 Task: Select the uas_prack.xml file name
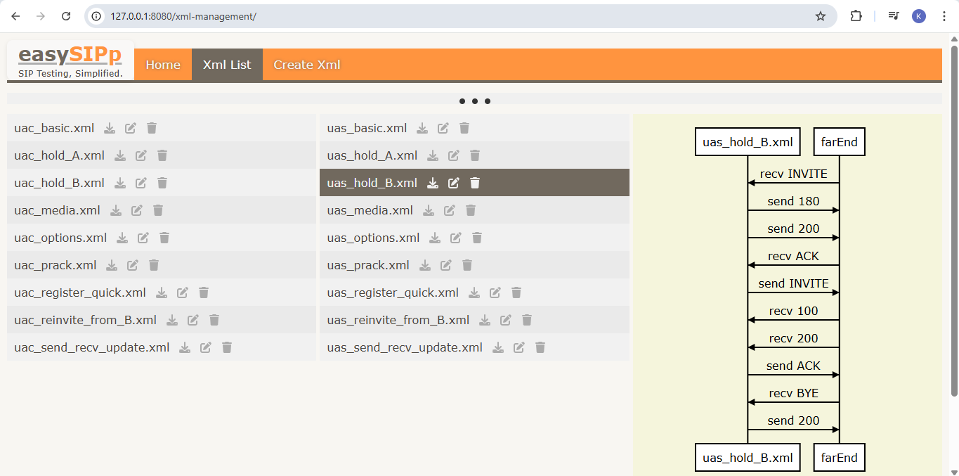[368, 265]
